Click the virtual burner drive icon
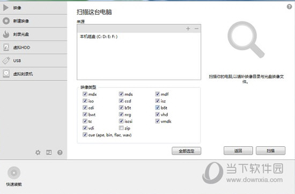 [6, 74]
